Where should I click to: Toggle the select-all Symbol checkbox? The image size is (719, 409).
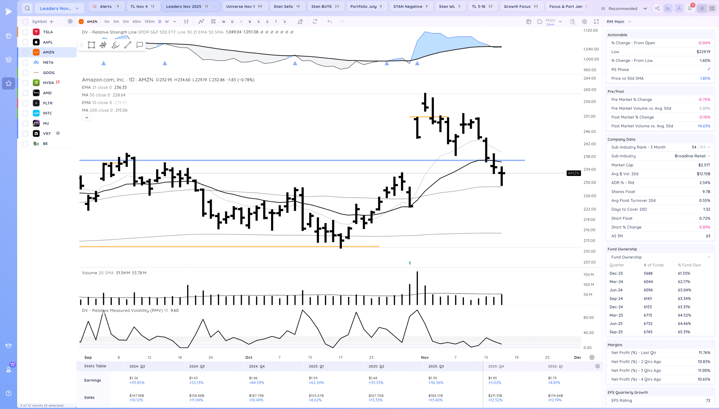[x=25, y=22]
